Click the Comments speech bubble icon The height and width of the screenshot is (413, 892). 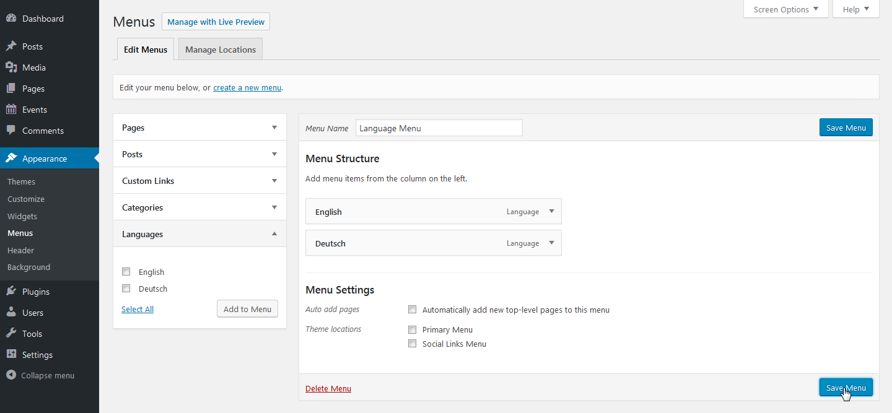pyautogui.click(x=11, y=131)
